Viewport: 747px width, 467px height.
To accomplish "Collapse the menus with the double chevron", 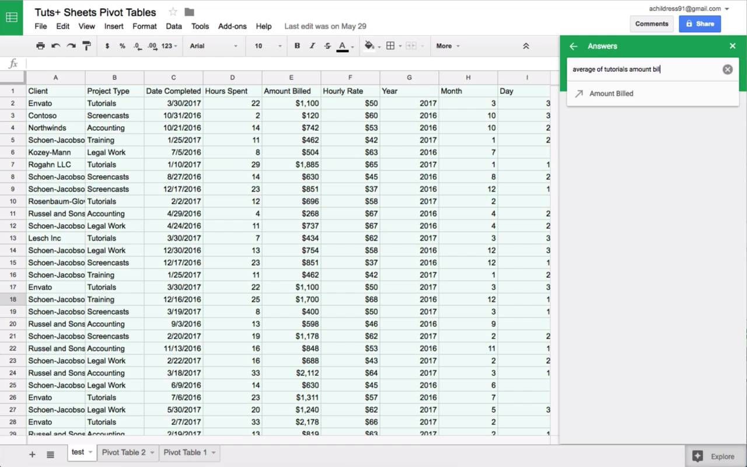I will tap(526, 46).
